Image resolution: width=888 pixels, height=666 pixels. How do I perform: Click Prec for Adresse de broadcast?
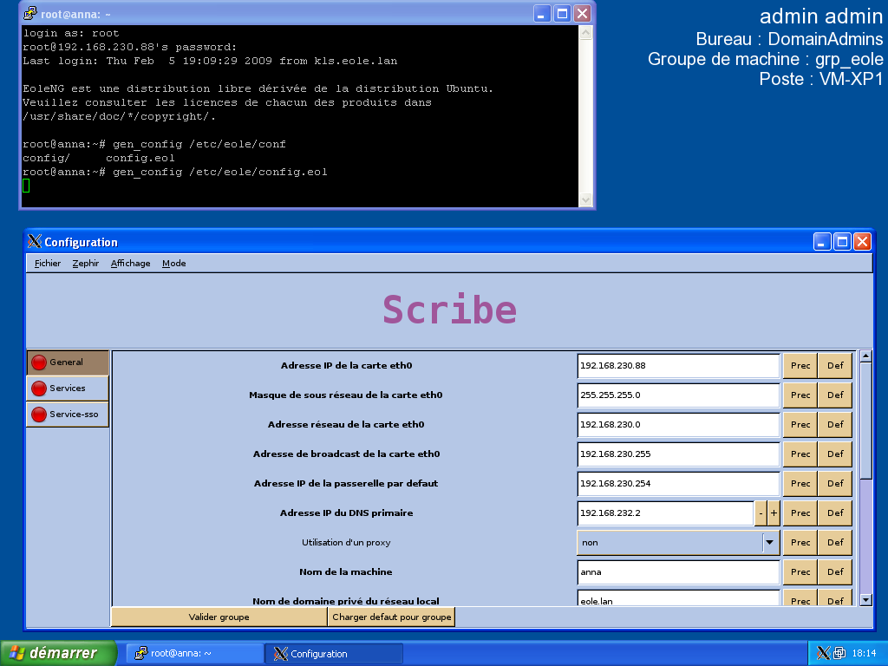pos(800,454)
